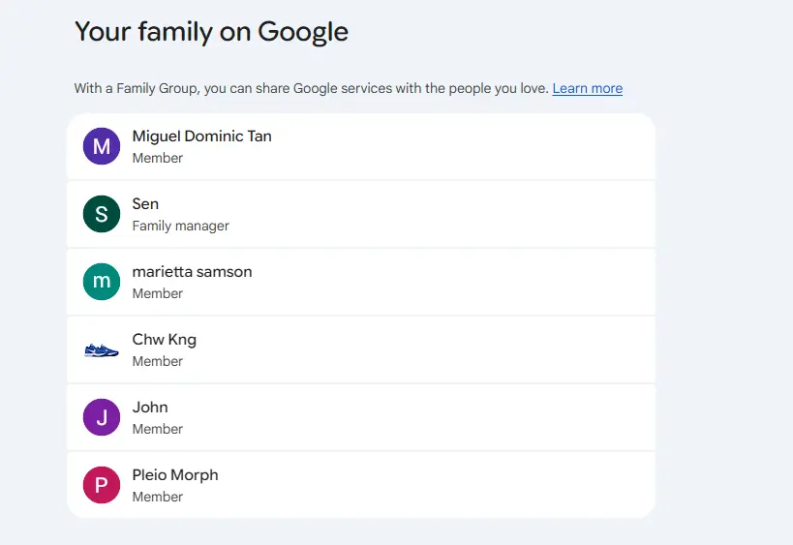This screenshot has width=793, height=545.
Task: Click the name text Miguel Dominic Tan
Action: pyautogui.click(x=201, y=136)
